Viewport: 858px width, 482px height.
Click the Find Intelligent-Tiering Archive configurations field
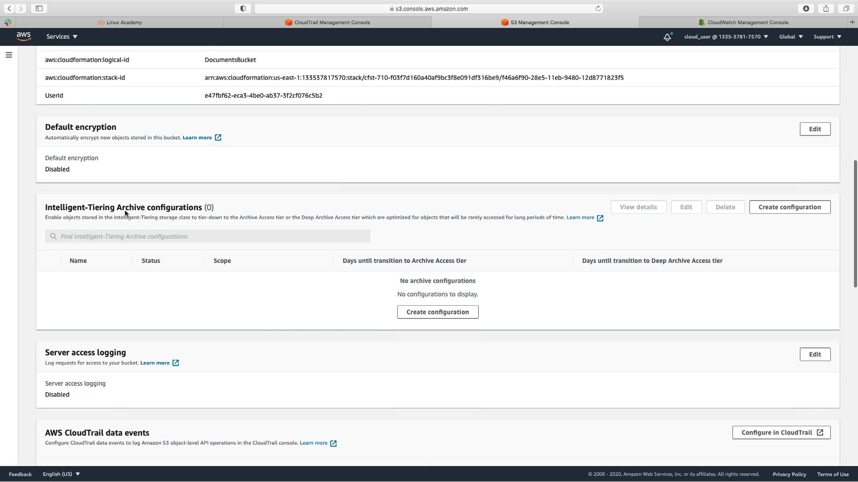pos(207,236)
